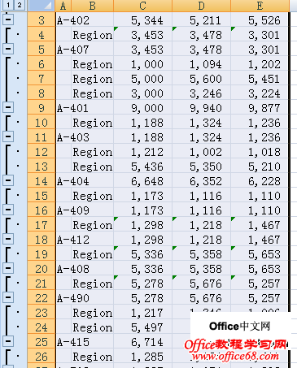Click value 6,352 in row 14

pos(202,181)
